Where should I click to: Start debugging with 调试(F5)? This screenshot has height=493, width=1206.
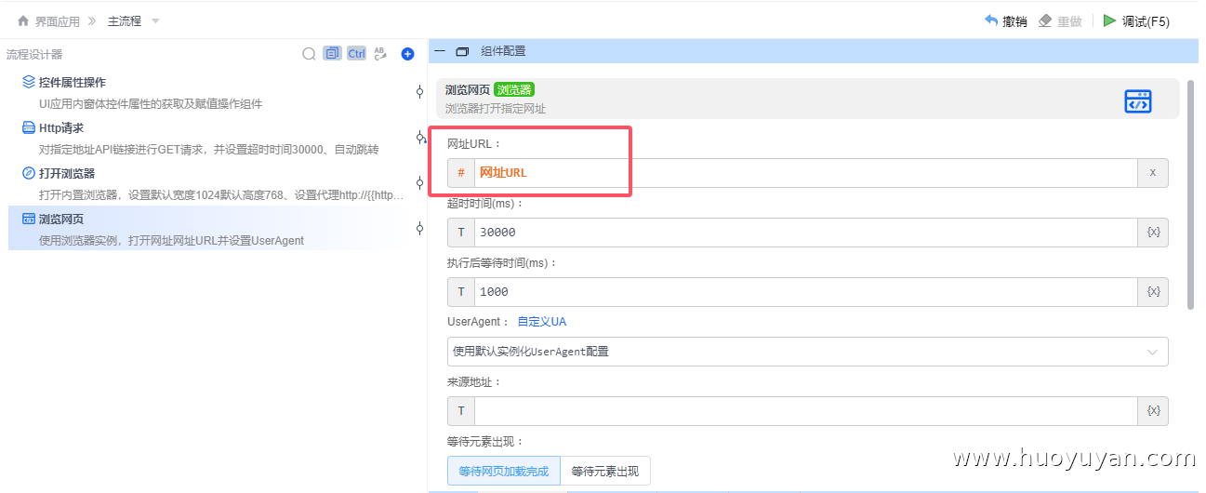1136,20
